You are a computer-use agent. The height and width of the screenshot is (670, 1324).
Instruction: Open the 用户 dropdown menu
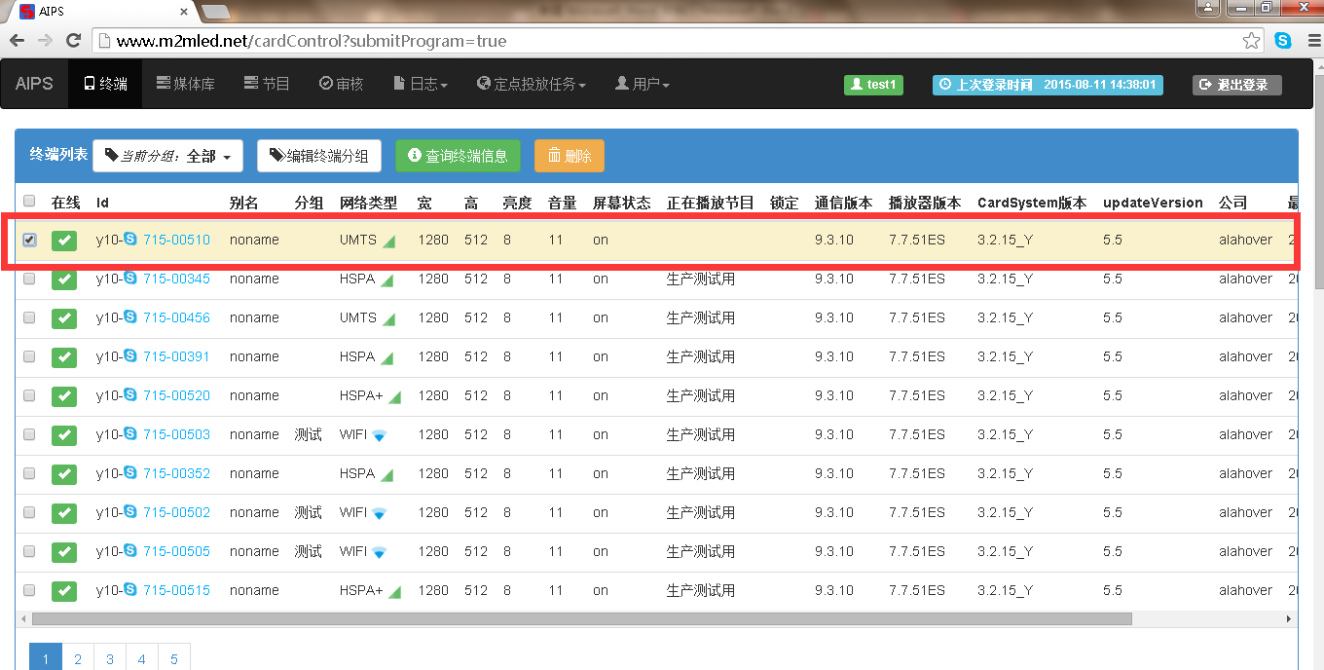pos(643,84)
